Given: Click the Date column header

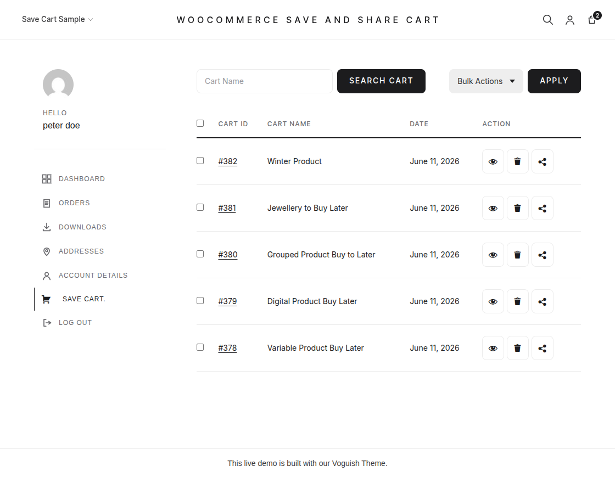Looking at the screenshot, I should click(x=419, y=124).
